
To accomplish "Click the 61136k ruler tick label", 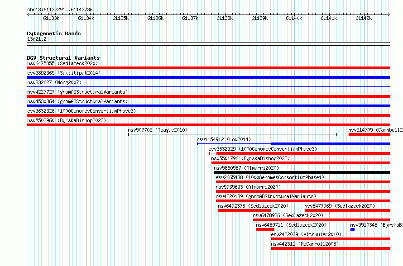I will click(x=155, y=18).
